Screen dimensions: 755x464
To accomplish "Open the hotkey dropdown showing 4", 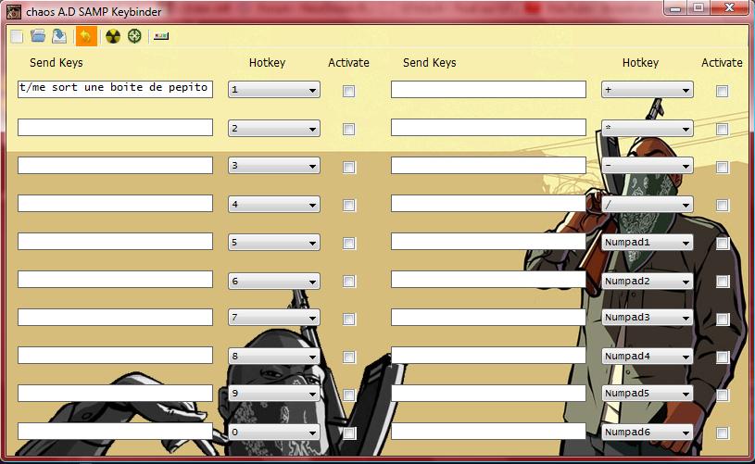I will click(x=274, y=205).
